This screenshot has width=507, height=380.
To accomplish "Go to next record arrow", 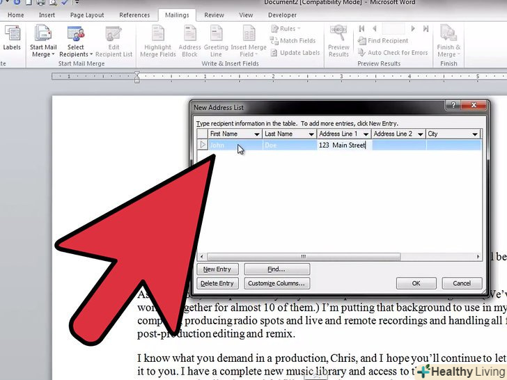I will (413, 29).
